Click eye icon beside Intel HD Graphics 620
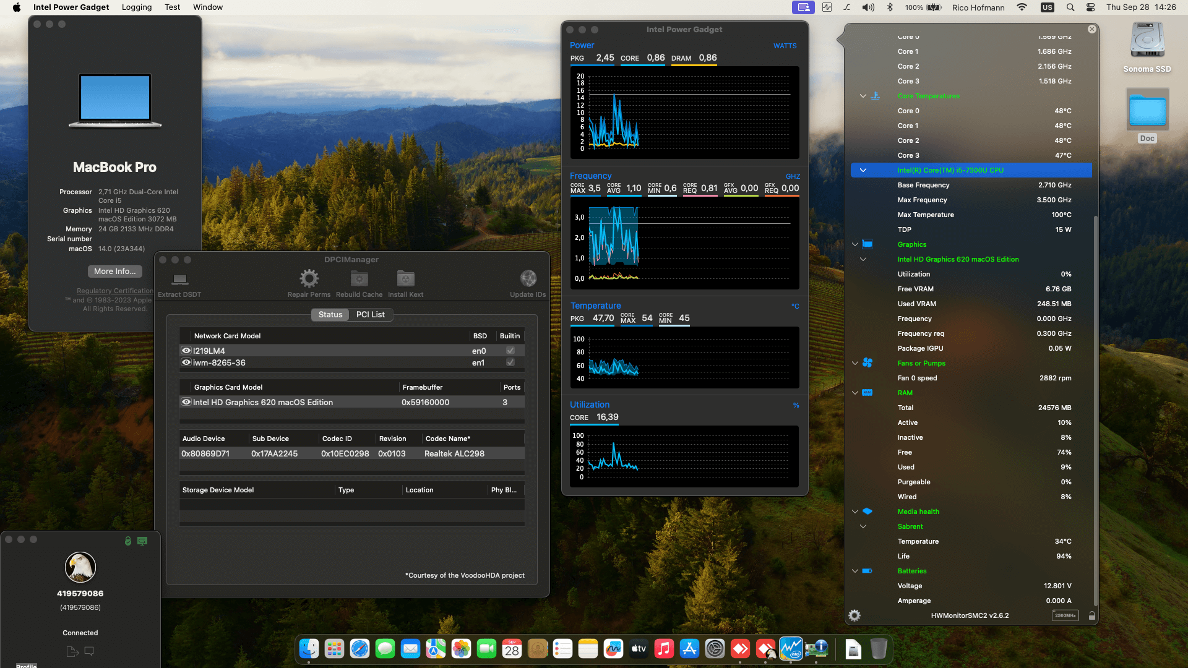Screen dimensions: 1188x668 click(x=186, y=402)
